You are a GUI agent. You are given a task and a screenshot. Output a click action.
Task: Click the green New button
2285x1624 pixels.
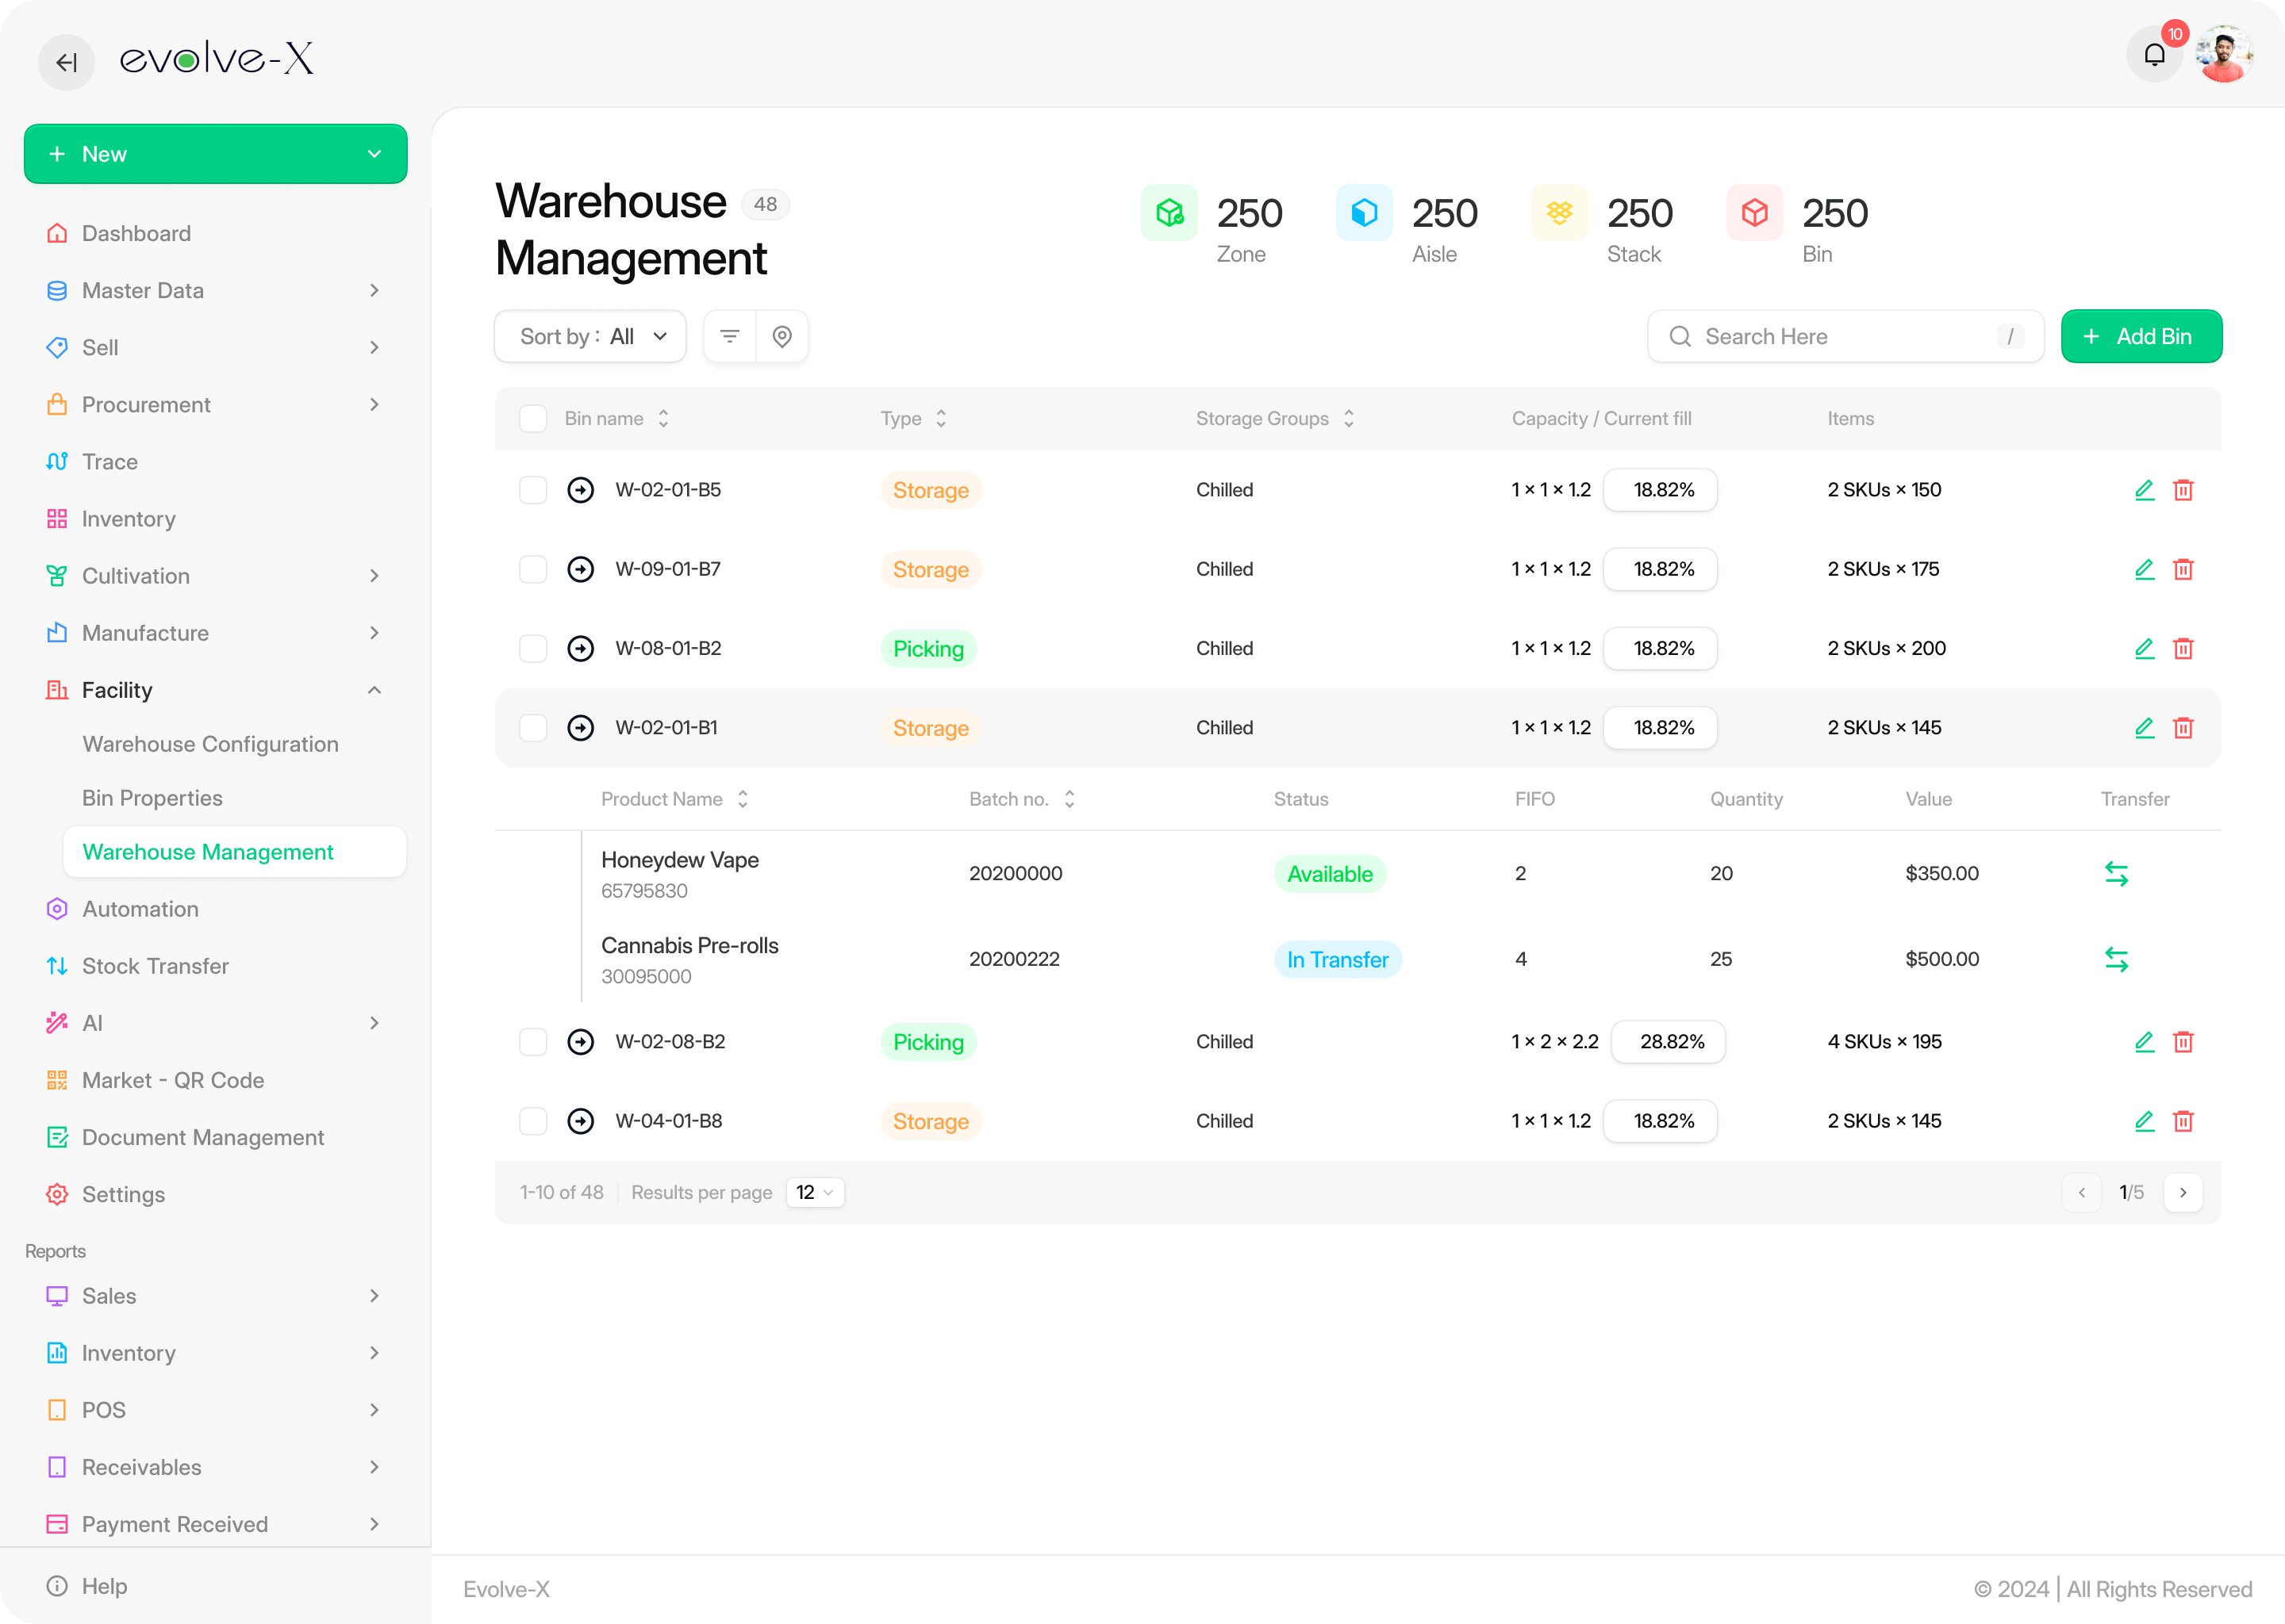point(215,154)
